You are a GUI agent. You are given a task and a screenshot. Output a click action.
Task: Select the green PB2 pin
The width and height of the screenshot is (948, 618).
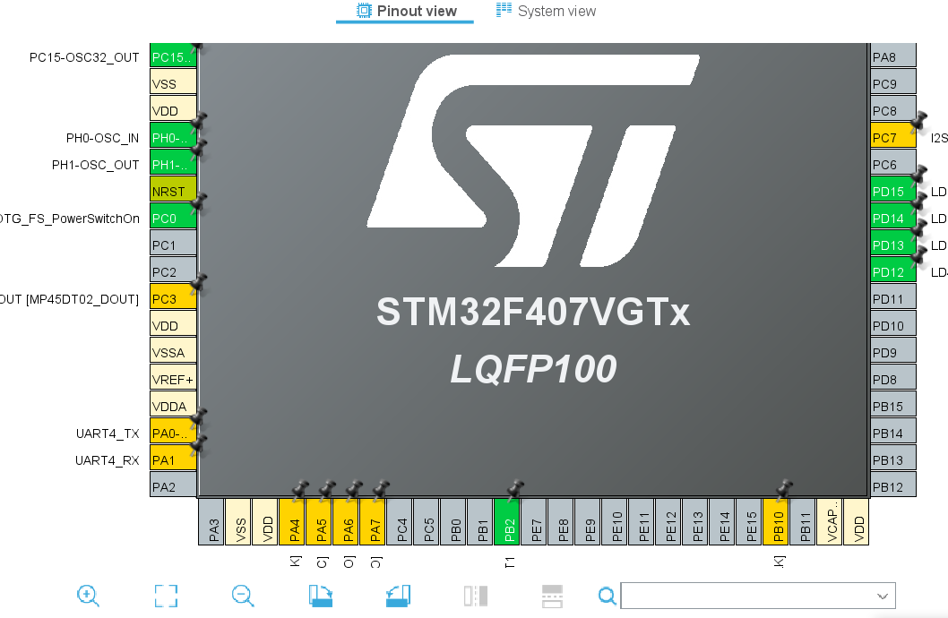[x=506, y=522]
